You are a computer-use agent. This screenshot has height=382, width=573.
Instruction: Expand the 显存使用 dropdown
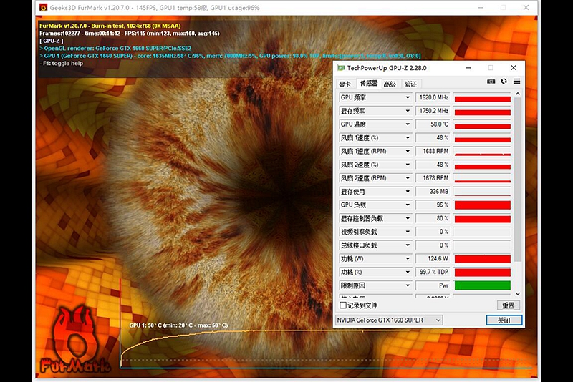(x=408, y=192)
